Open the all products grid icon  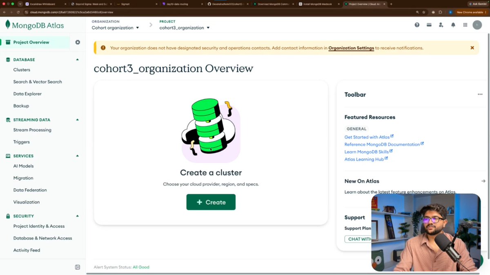[x=465, y=25]
